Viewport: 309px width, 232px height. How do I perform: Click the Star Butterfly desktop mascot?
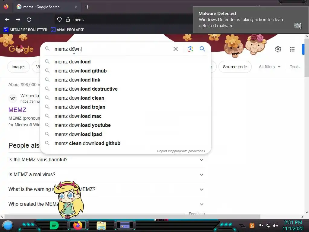[68, 199]
